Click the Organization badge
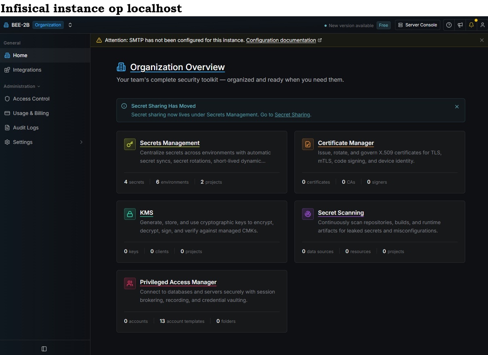The height and width of the screenshot is (355, 488). tap(48, 25)
